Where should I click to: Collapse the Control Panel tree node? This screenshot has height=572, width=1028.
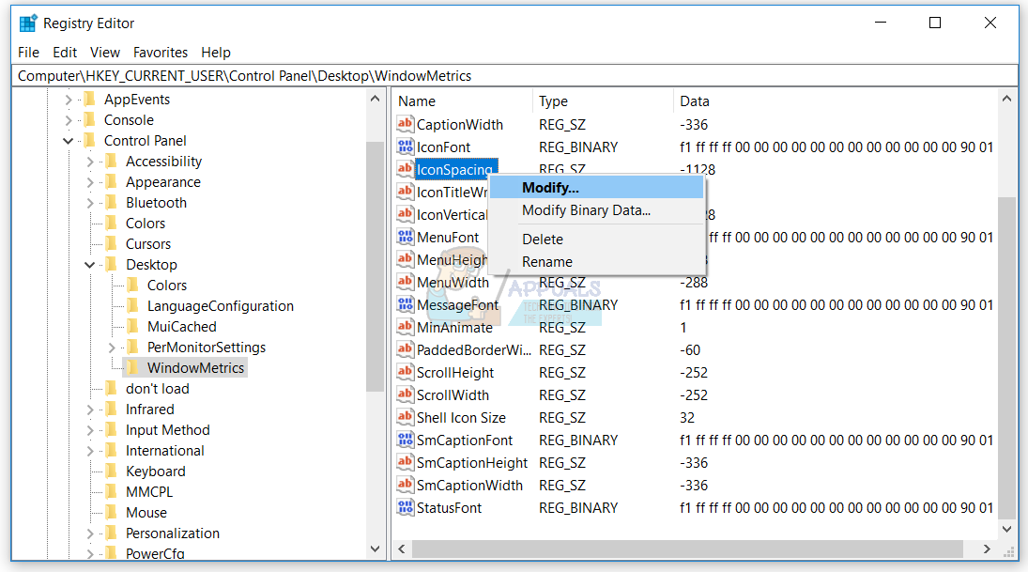[69, 141]
